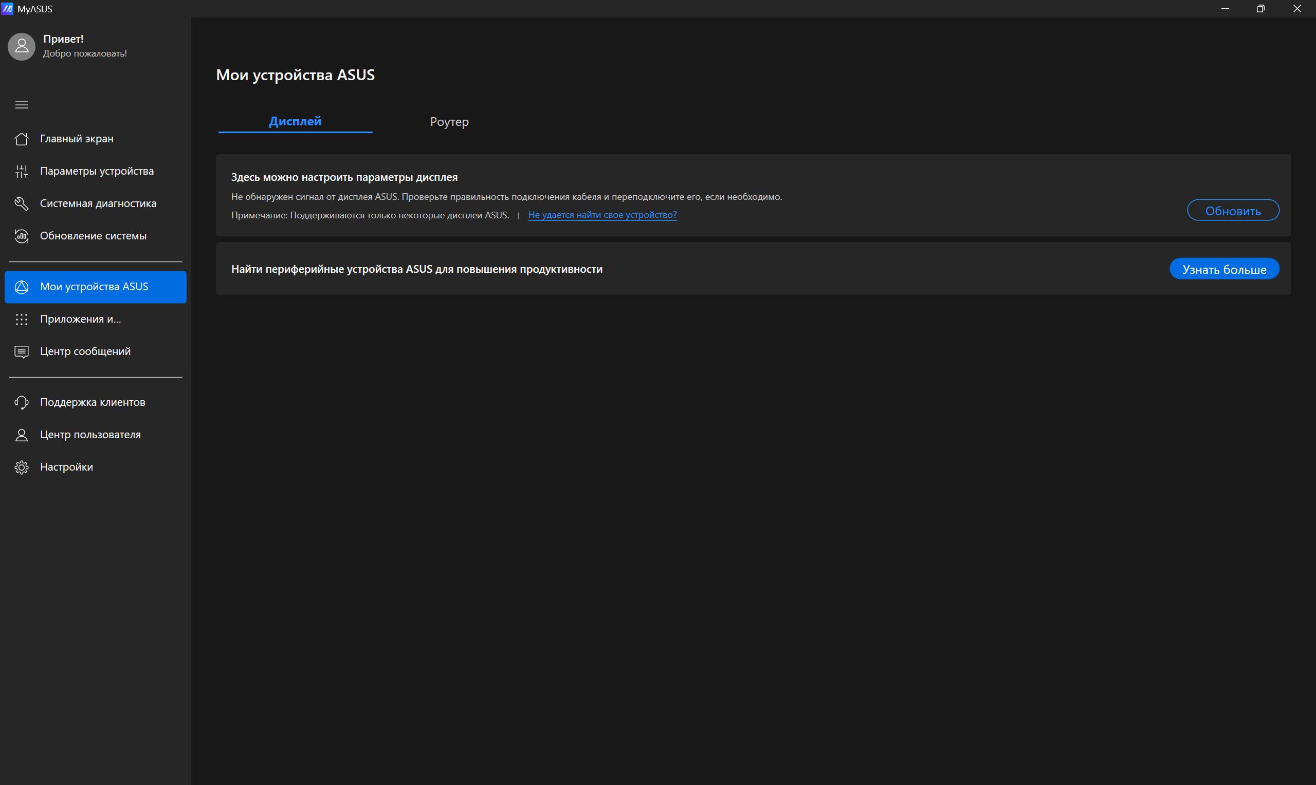Collapse sidebar with the hamburger menu icon
This screenshot has width=1316, height=785.
point(21,105)
